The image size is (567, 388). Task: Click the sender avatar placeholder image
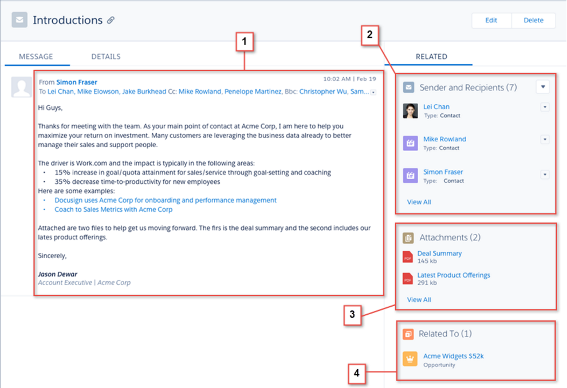coord(21,87)
